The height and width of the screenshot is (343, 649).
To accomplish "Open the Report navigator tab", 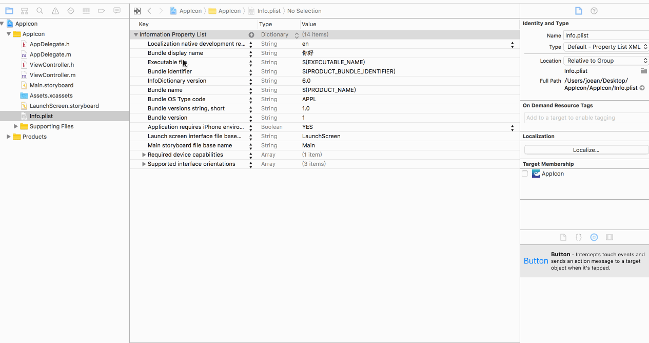I will pos(117,11).
